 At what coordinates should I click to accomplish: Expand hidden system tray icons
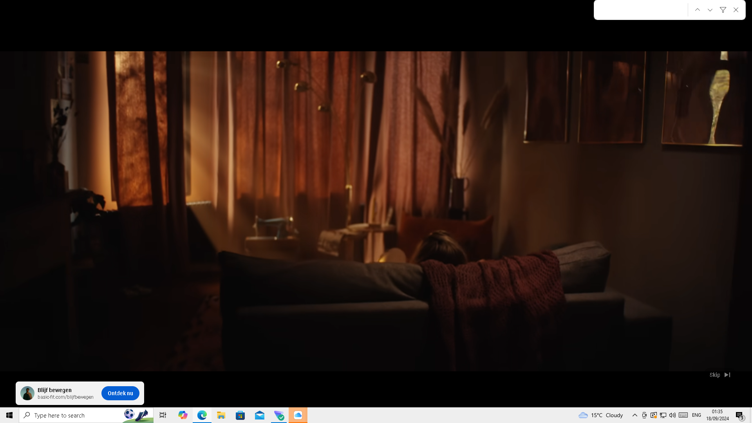pyautogui.click(x=634, y=415)
